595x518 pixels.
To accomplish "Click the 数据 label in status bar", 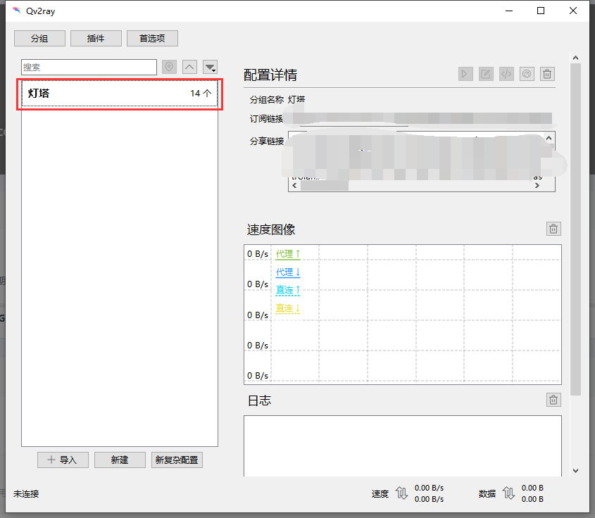I will [x=487, y=494].
